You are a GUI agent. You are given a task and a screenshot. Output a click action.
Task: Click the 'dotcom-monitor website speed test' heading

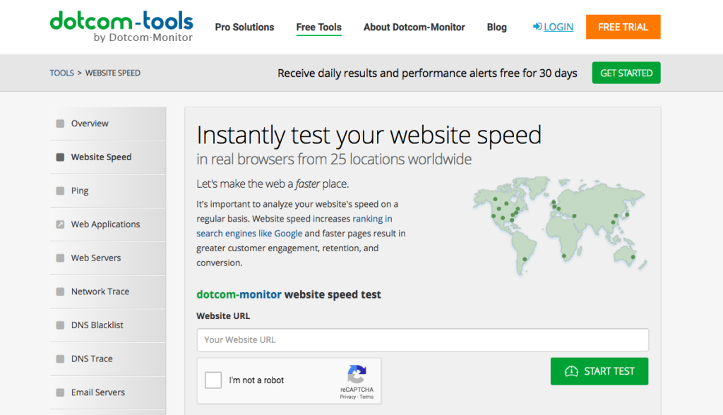point(289,294)
